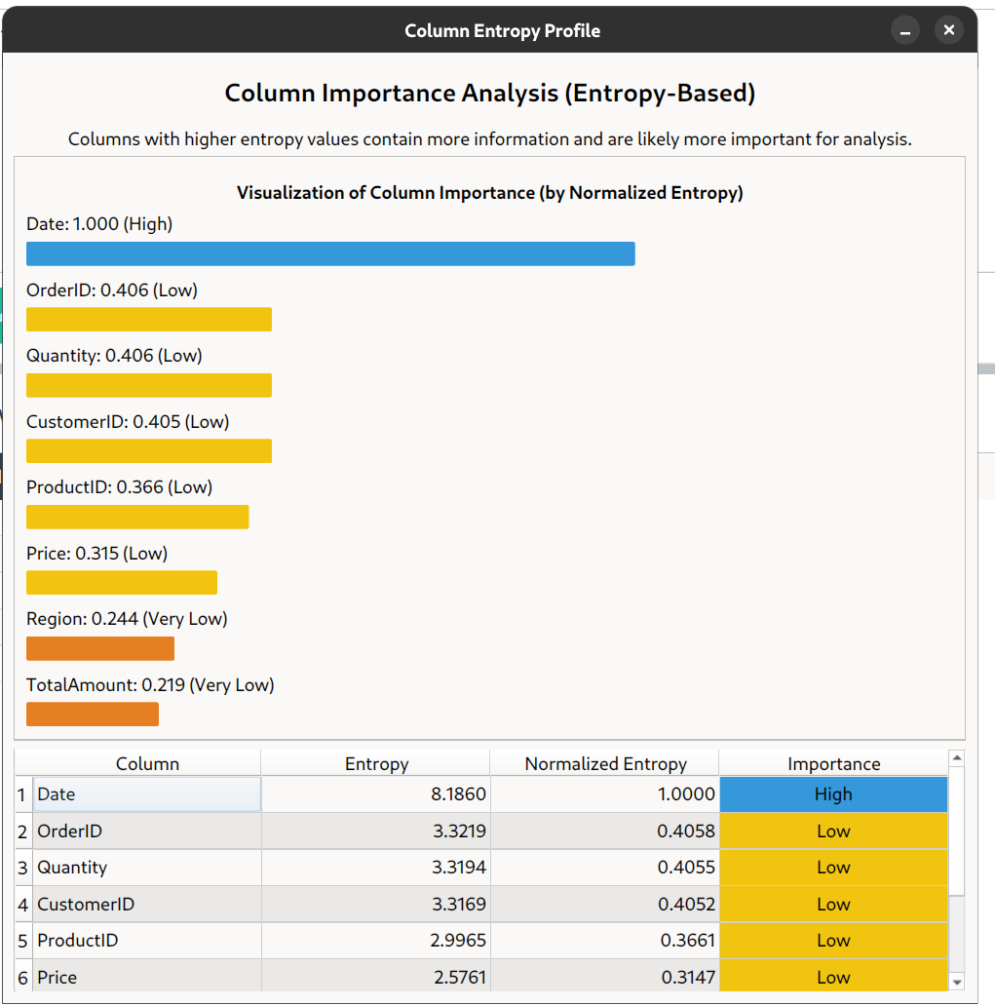995x1005 pixels.
Task: Sort by the Entropy column header
Action: (376, 764)
